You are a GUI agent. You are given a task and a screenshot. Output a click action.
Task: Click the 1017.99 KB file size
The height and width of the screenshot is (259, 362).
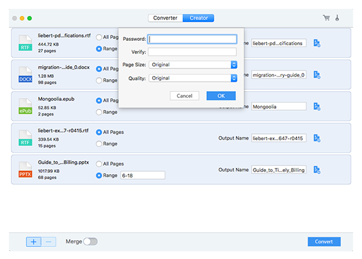point(49,171)
